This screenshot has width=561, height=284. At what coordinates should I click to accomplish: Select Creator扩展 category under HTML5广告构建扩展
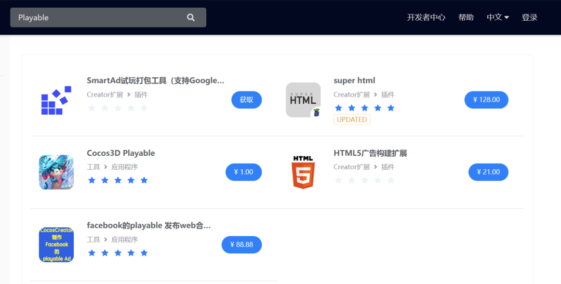(x=352, y=167)
